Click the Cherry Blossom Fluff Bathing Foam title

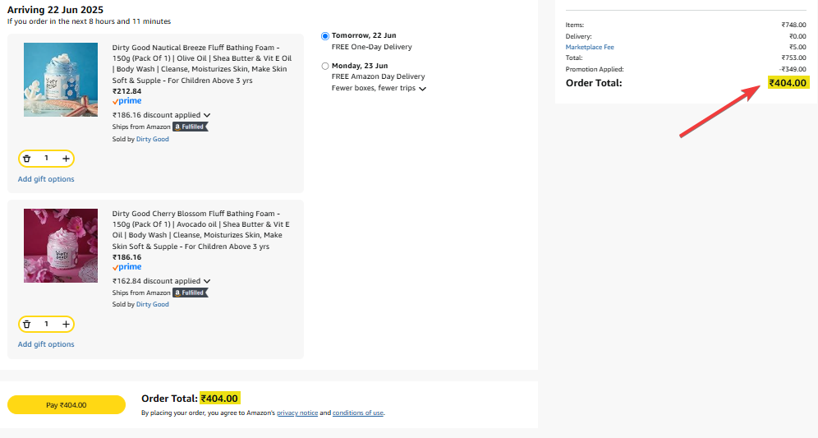tap(201, 230)
